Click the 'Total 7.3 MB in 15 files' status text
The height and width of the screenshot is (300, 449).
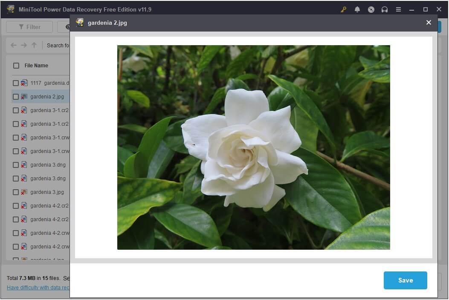pos(34,278)
